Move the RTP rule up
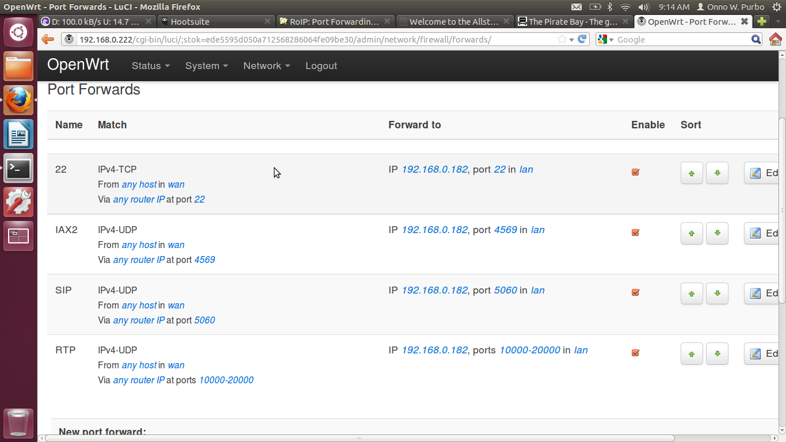Image resolution: width=786 pixels, height=442 pixels. (692, 354)
